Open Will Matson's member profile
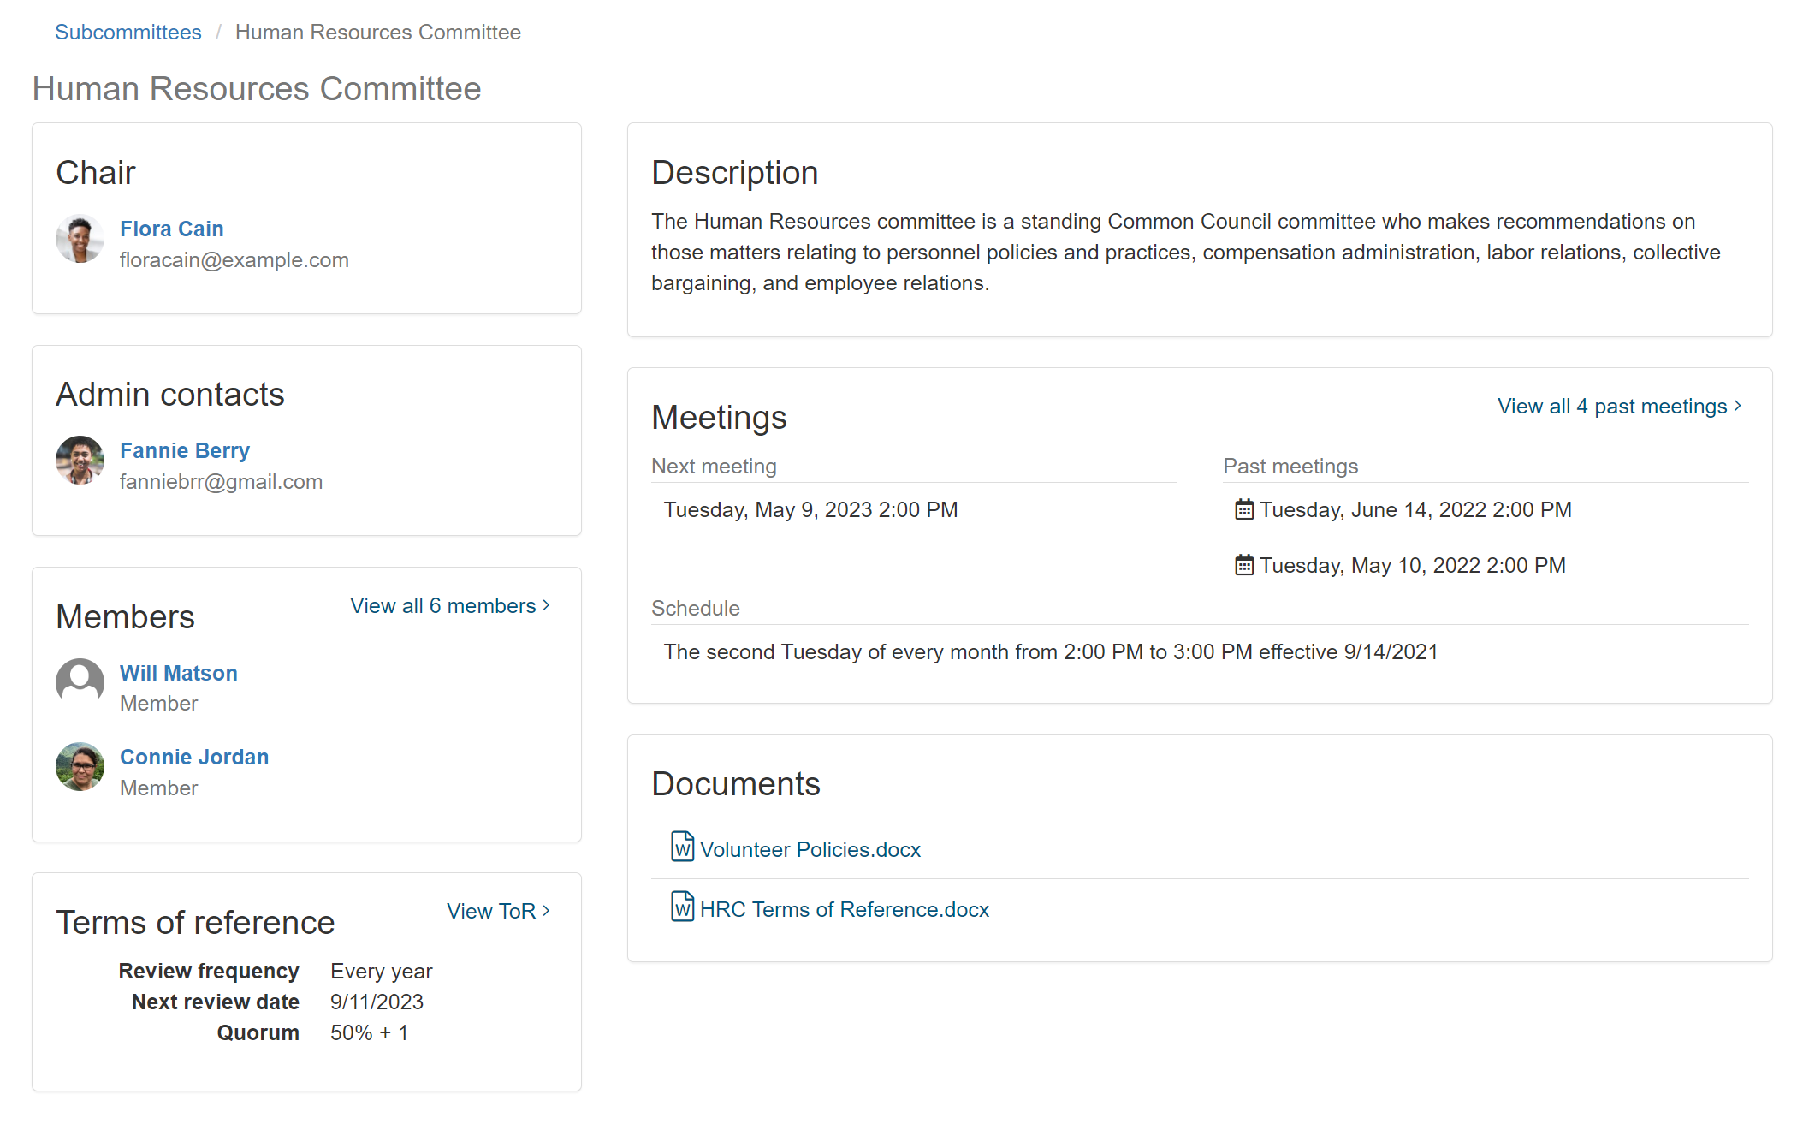This screenshot has width=1809, height=1124. (178, 673)
